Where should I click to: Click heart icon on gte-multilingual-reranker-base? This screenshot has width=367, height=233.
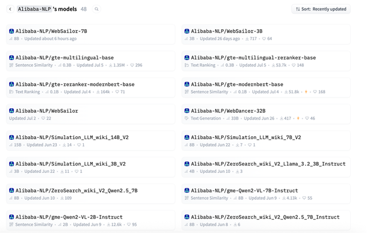[294, 65]
